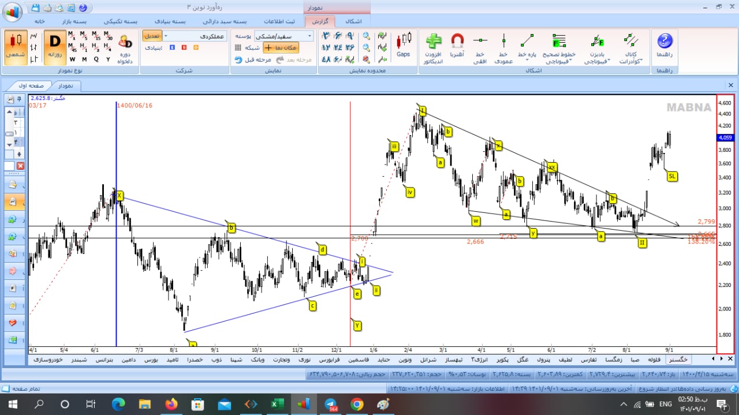Show last 3 months range
Screen dimensions: 739x415
[x=326, y=36]
